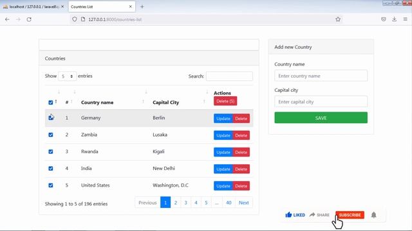Delete the United States row
The image size is (412, 231).
click(x=241, y=186)
